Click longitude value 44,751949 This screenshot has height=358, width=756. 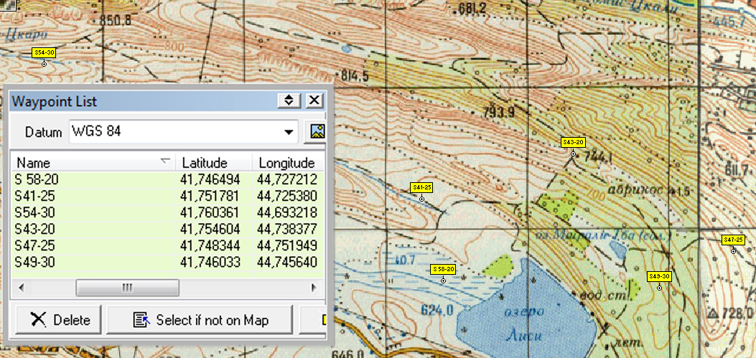point(287,246)
